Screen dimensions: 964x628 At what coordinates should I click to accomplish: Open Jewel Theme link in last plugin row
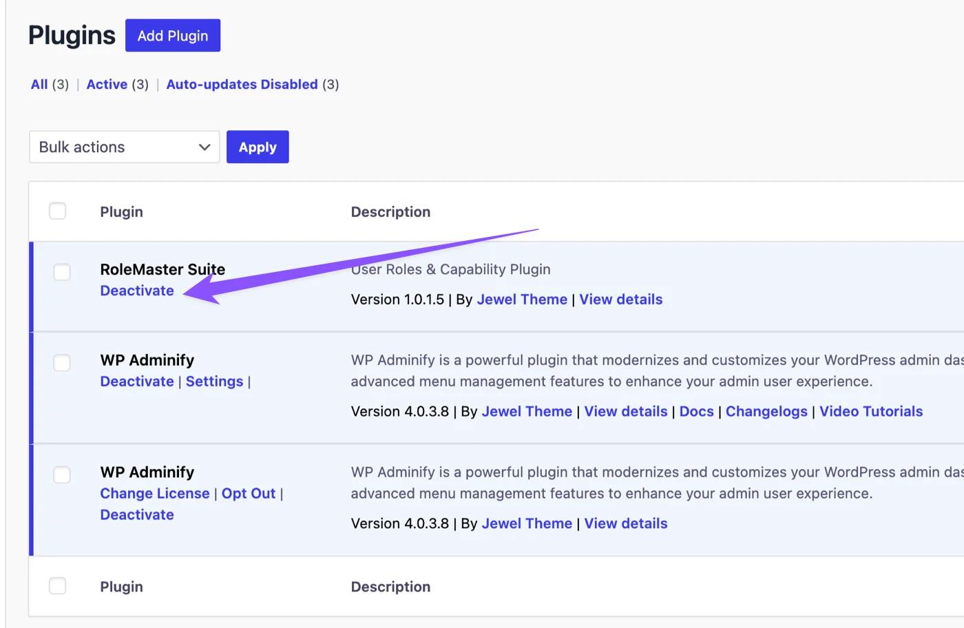point(527,524)
